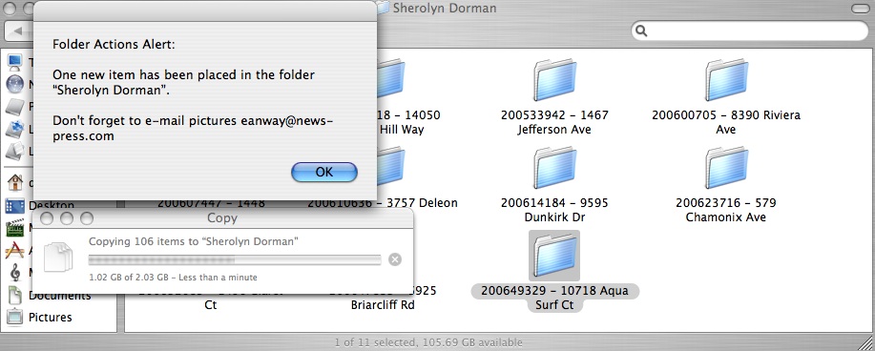Open folder 200600705 – 8390 Riviera Ave
The width and height of the screenshot is (875, 351).
coord(726,80)
